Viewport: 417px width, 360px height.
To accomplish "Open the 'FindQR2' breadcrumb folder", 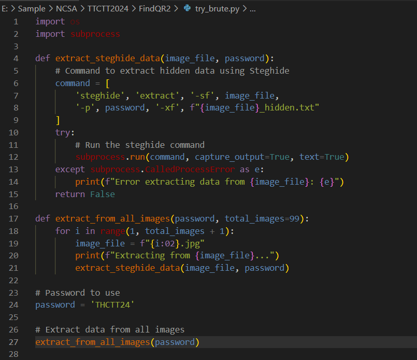I will 155,8.
